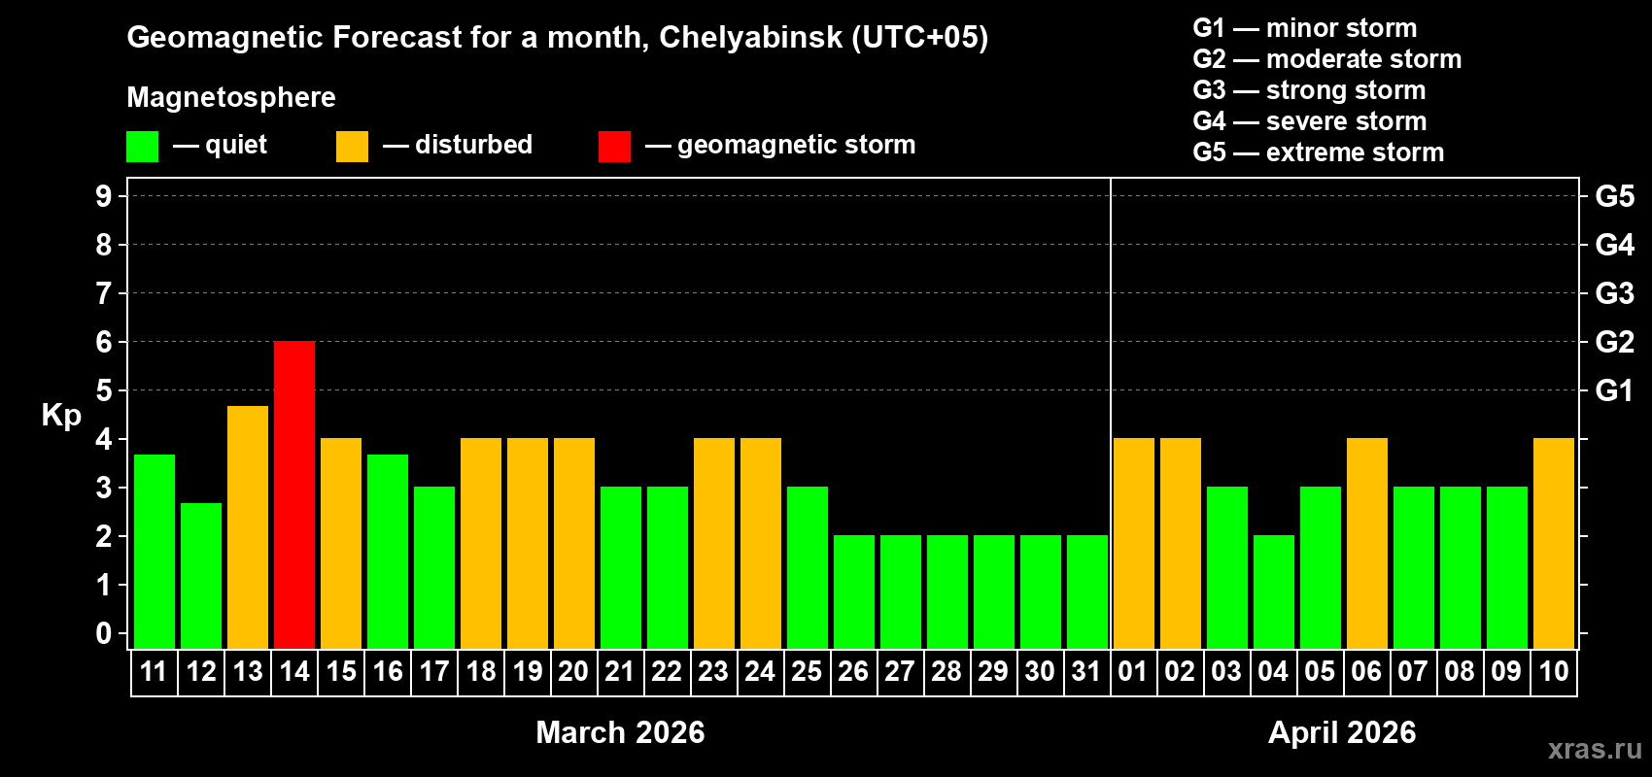This screenshot has width=1652, height=777.
Task: Click the 'G4 — severe storm' legend line
Action: click(1310, 121)
